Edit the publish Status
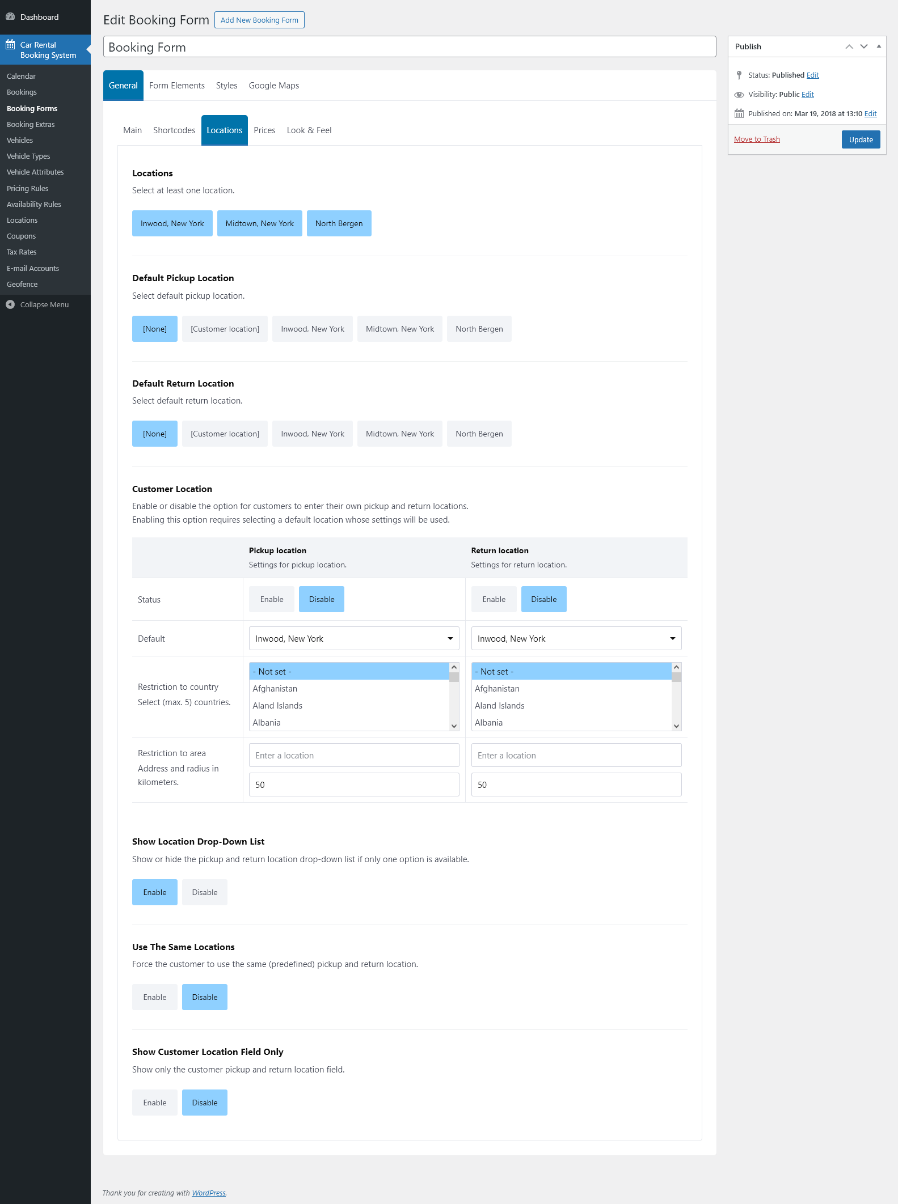 [813, 75]
